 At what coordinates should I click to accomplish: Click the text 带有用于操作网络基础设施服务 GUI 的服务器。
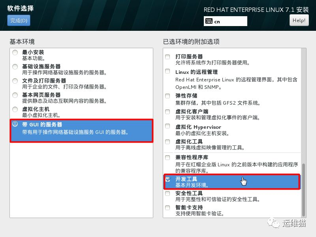(75, 132)
